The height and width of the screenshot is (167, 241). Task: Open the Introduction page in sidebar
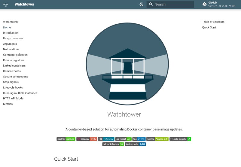point(11,33)
